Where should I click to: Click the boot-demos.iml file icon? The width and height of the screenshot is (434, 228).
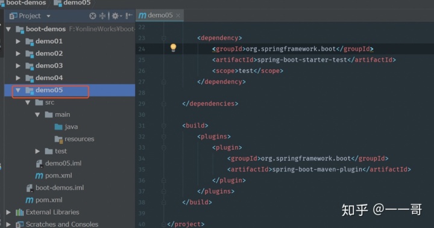[30, 188]
